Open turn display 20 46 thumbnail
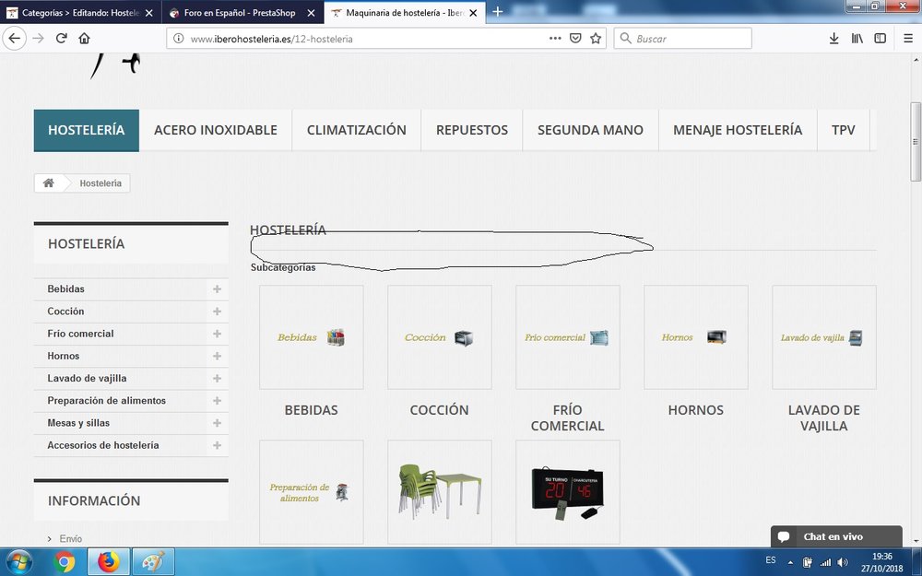The height and width of the screenshot is (576, 922). pos(567,492)
